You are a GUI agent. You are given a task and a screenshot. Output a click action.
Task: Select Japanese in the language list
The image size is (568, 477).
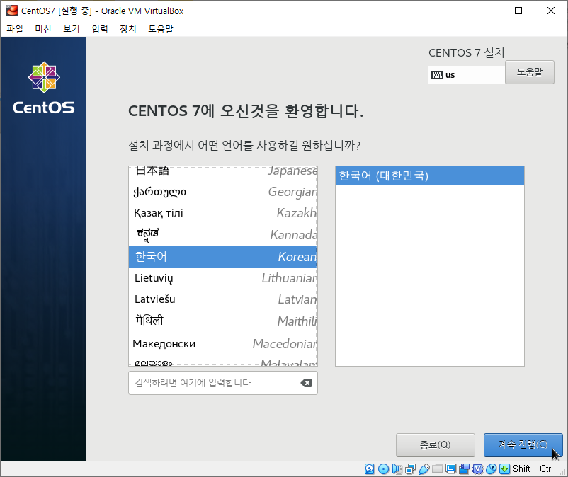pos(223,171)
